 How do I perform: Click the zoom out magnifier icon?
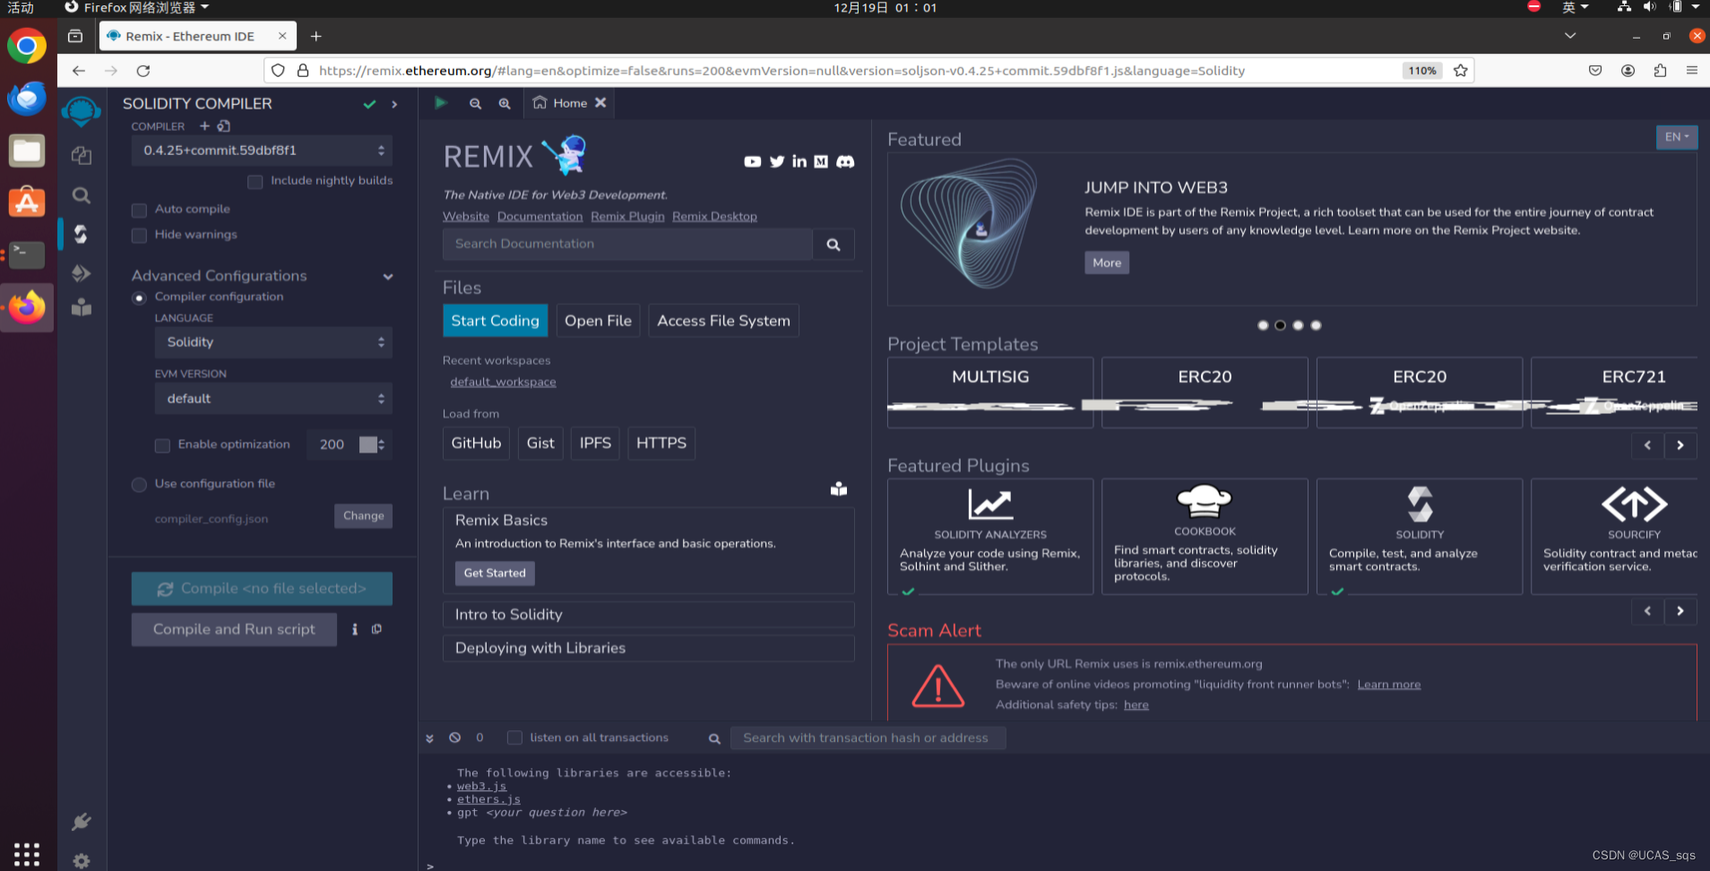pyautogui.click(x=475, y=104)
